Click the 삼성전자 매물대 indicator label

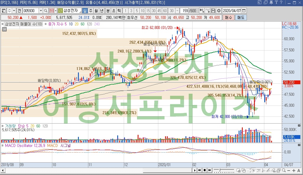[24, 24]
